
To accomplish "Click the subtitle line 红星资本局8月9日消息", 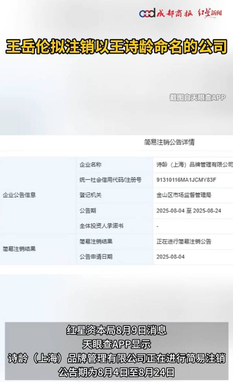I will [x=117, y=330].
